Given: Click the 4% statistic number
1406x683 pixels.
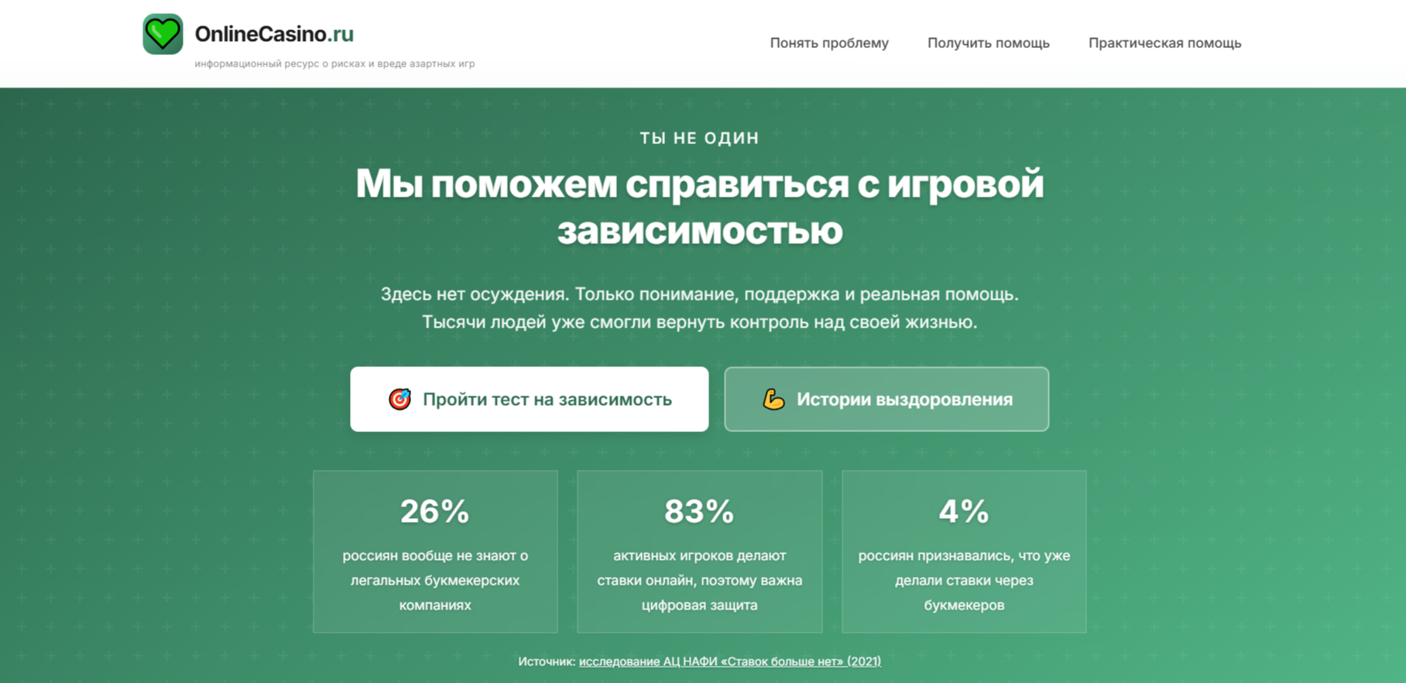Looking at the screenshot, I should [964, 511].
